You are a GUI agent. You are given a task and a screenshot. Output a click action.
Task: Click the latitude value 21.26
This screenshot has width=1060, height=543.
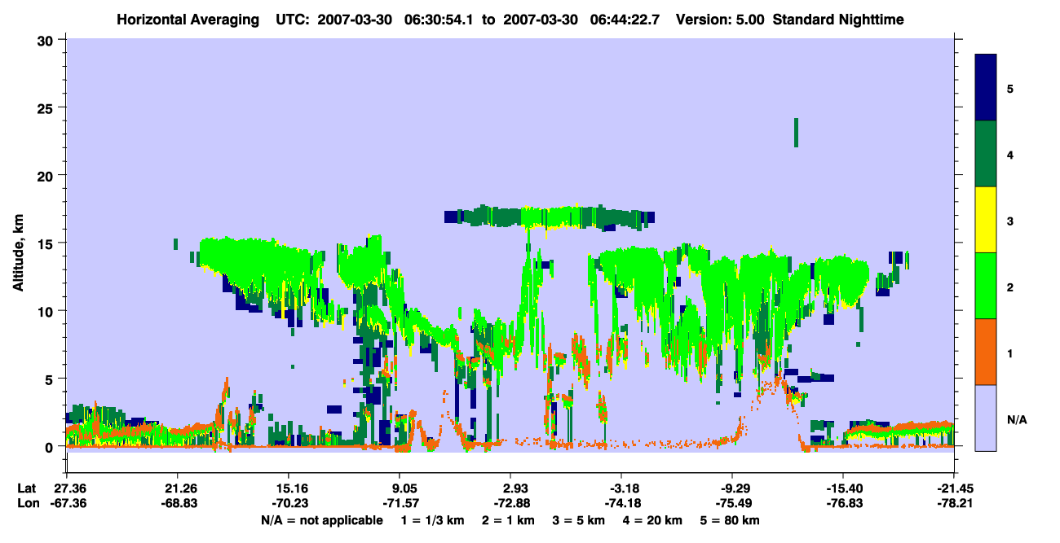177,488
